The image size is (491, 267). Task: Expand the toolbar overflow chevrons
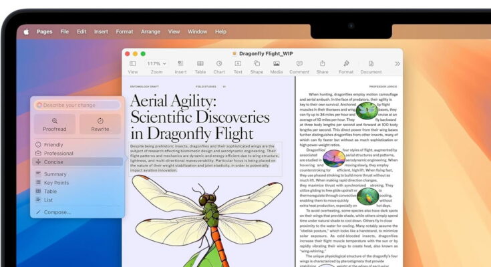click(397, 64)
